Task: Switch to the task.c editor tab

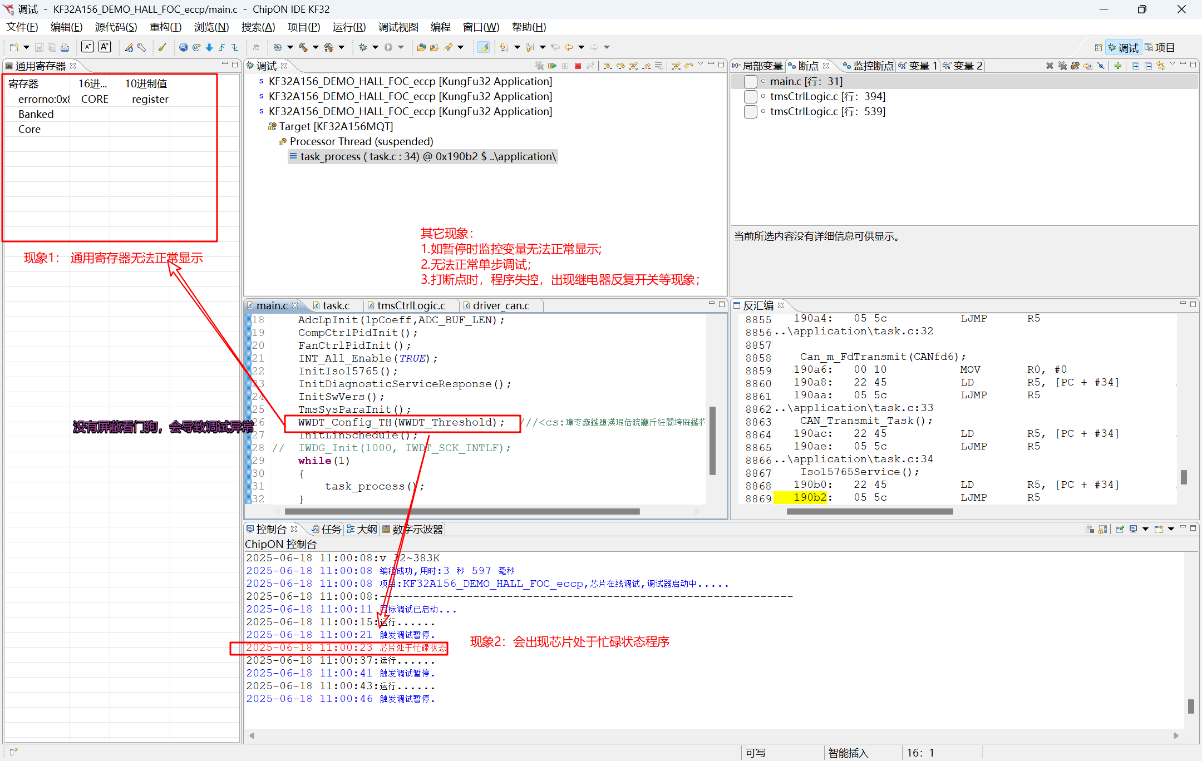Action: tap(336, 305)
